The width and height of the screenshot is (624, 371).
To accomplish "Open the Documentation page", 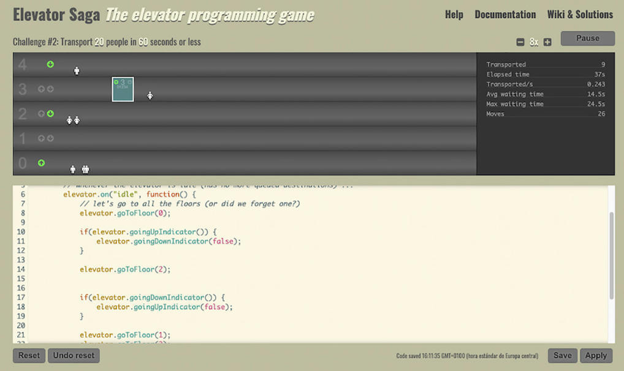I will (x=505, y=15).
